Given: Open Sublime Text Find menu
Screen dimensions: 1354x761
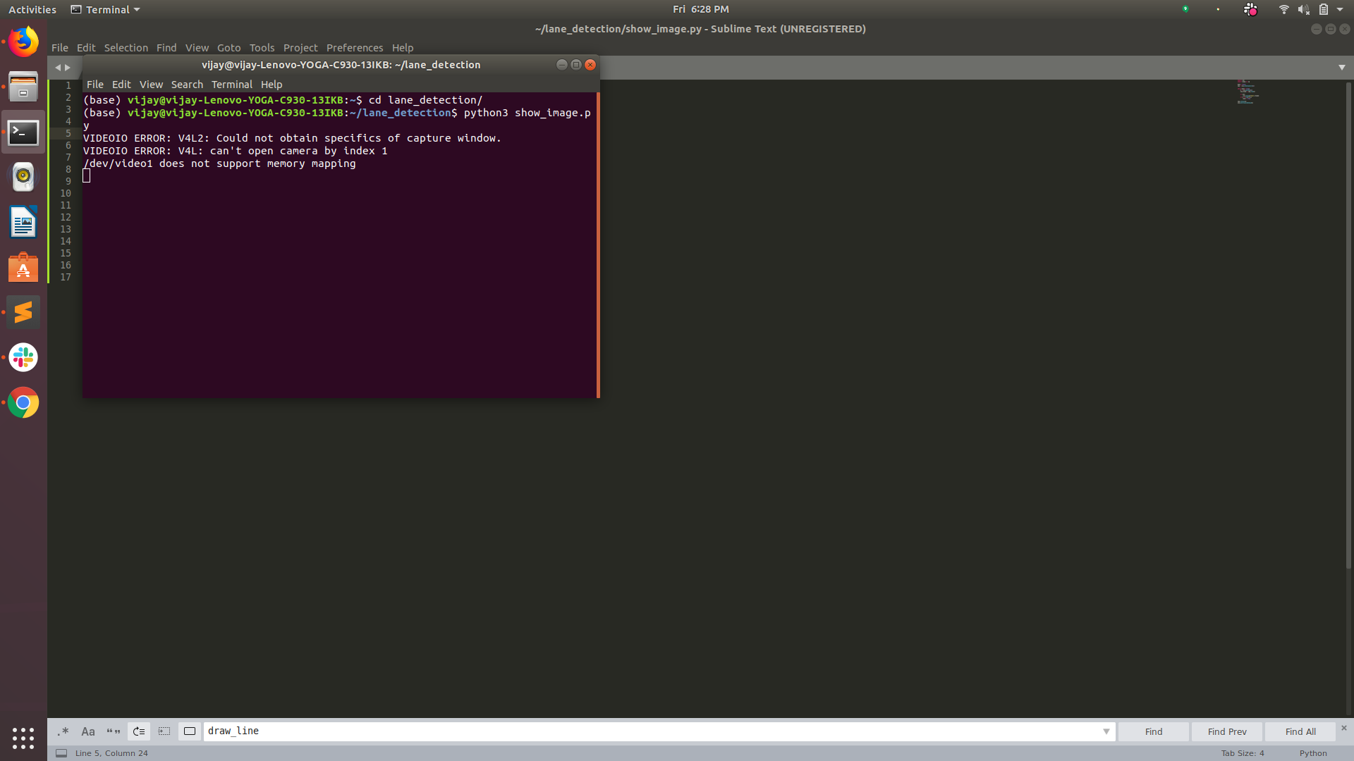Looking at the screenshot, I should pos(166,48).
